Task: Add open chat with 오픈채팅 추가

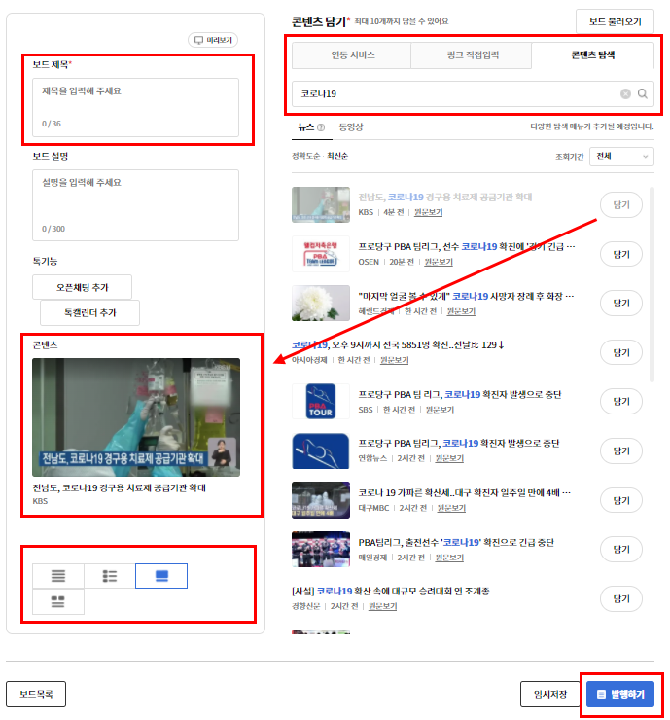Action: [82, 287]
